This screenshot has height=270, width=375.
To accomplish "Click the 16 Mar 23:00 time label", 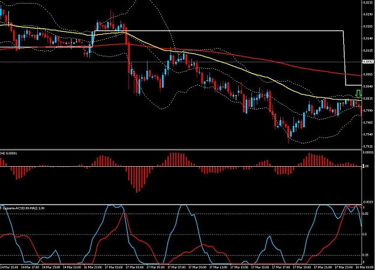I will (x=92, y=267).
